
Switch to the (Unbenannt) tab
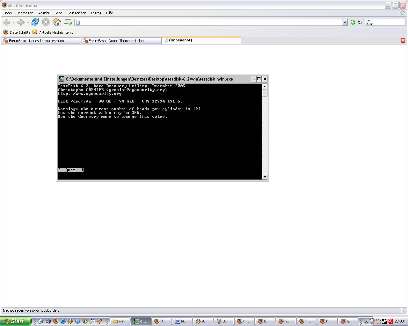[x=201, y=40]
